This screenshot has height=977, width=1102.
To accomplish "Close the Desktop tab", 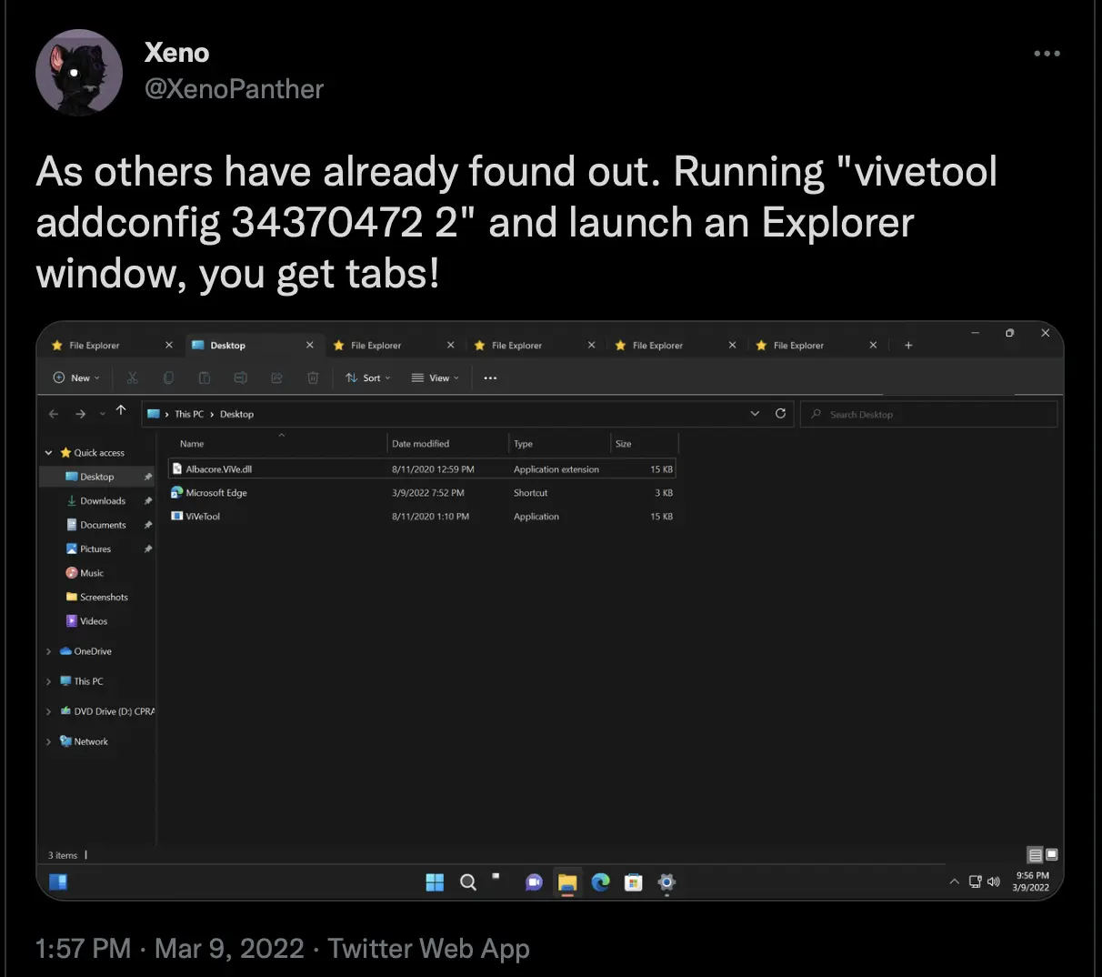I will coord(310,346).
